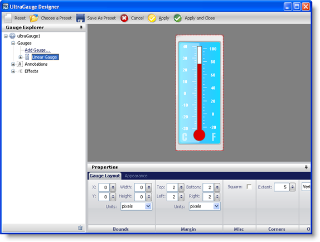This screenshot has height=242, width=320.
Task: Pin the Gauge Explorer panel
Action: click(81, 27)
